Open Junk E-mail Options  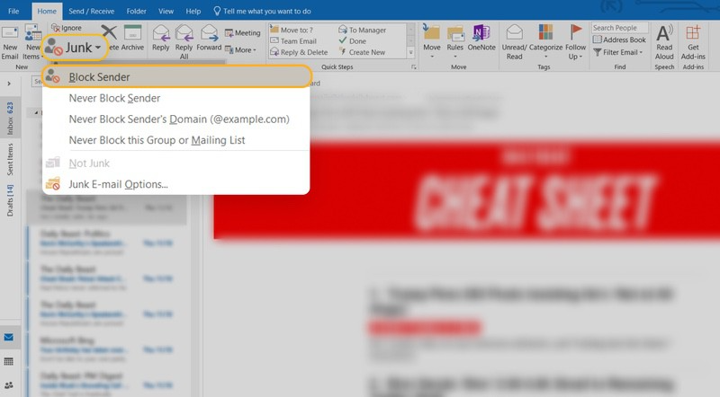[175, 184]
